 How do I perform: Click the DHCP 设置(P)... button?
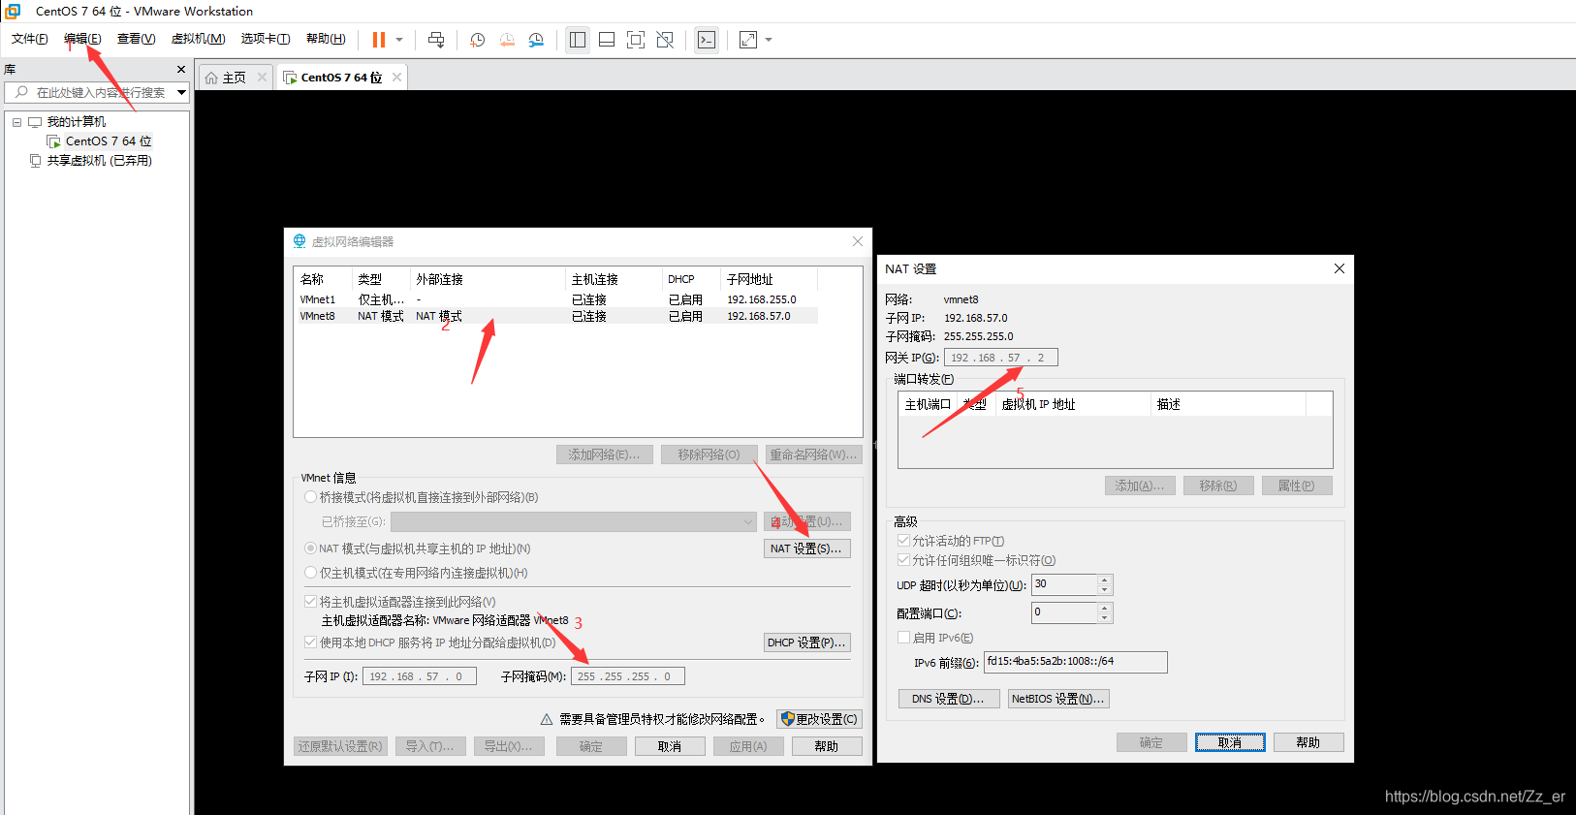pos(806,643)
